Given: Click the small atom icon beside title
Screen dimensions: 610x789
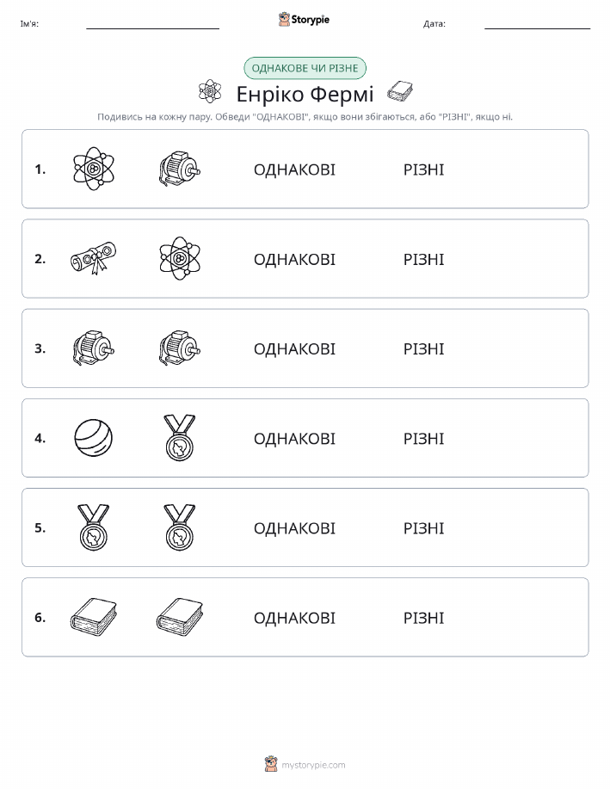Looking at the screenshot, I should pos(210,91).
